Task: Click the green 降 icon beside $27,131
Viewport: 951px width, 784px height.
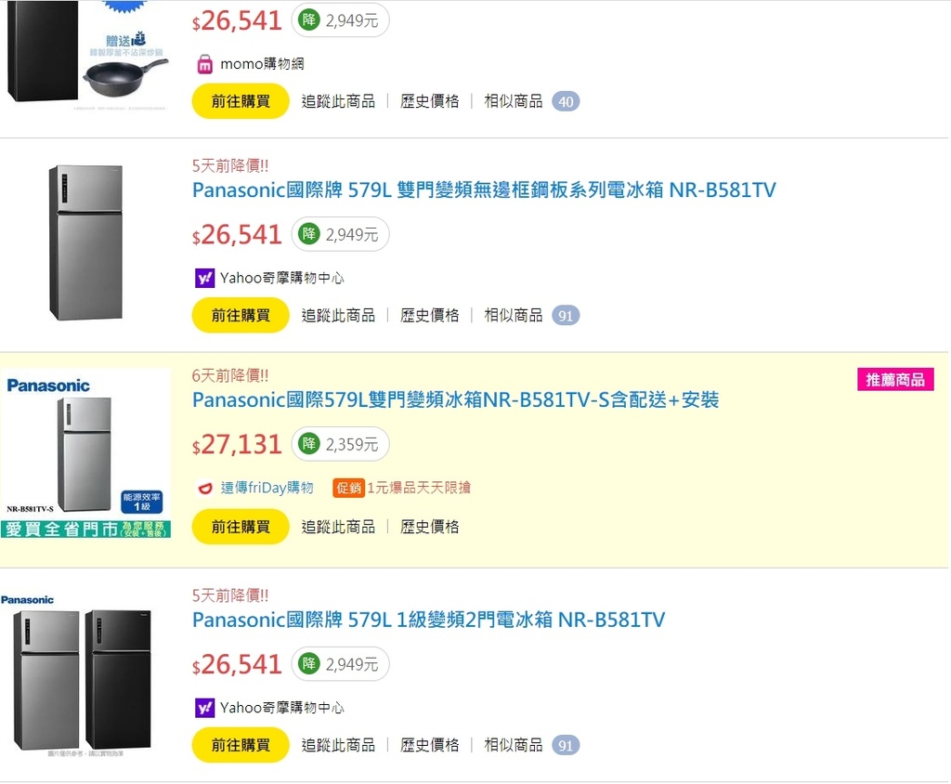Action: click(309, 445)
